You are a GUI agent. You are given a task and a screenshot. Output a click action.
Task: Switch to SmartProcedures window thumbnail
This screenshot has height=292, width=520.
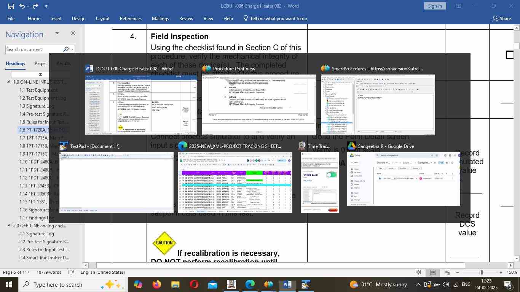pos(378,105)
